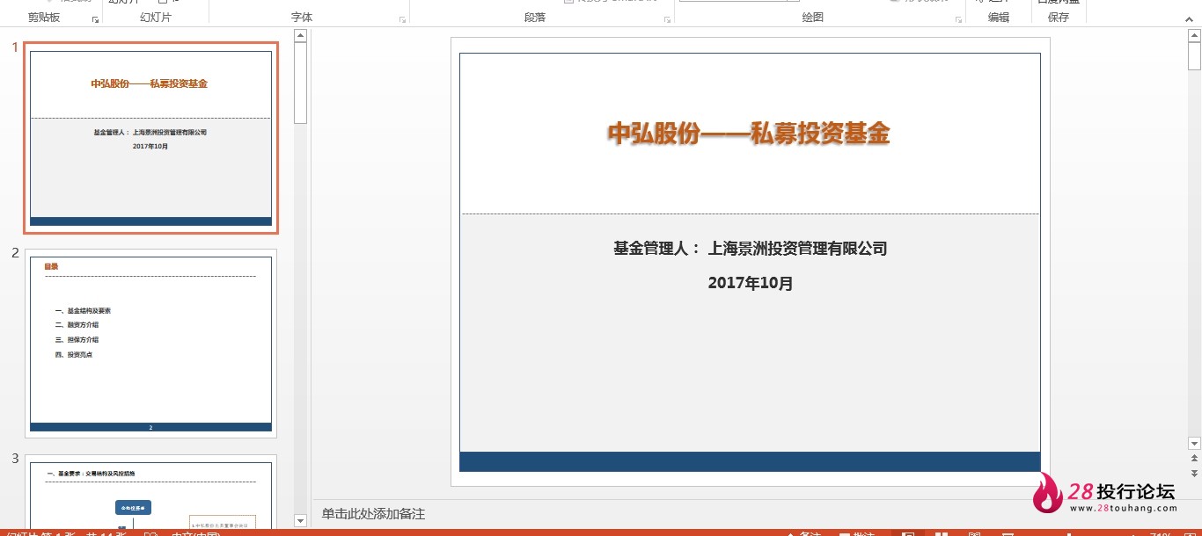This screenshot has height=536, width=1202.
Task: Click the main slide scrollbar handle
Action: tap(1194, 56)
